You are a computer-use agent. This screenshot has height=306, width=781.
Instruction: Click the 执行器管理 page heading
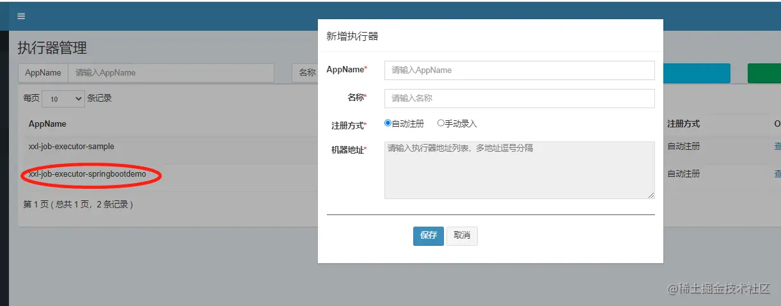(52, 48)
